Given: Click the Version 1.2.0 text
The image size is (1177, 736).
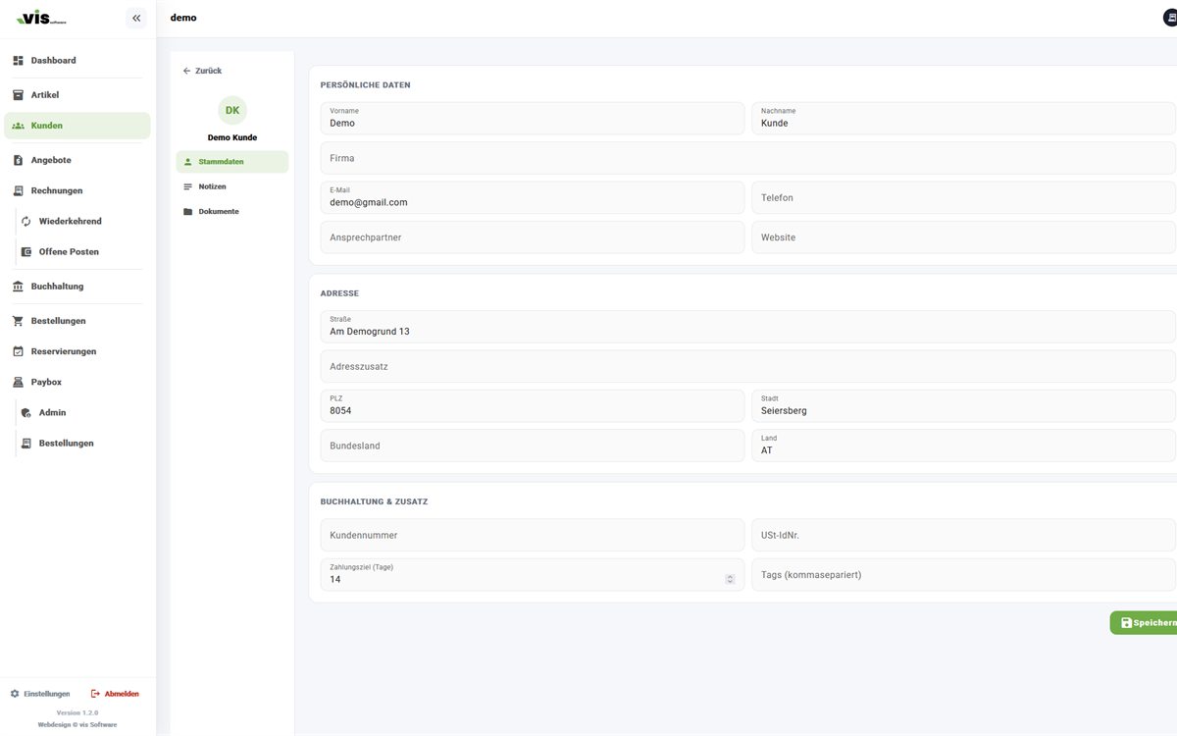Looking at the screenshot, I should [x=77, y=712].
